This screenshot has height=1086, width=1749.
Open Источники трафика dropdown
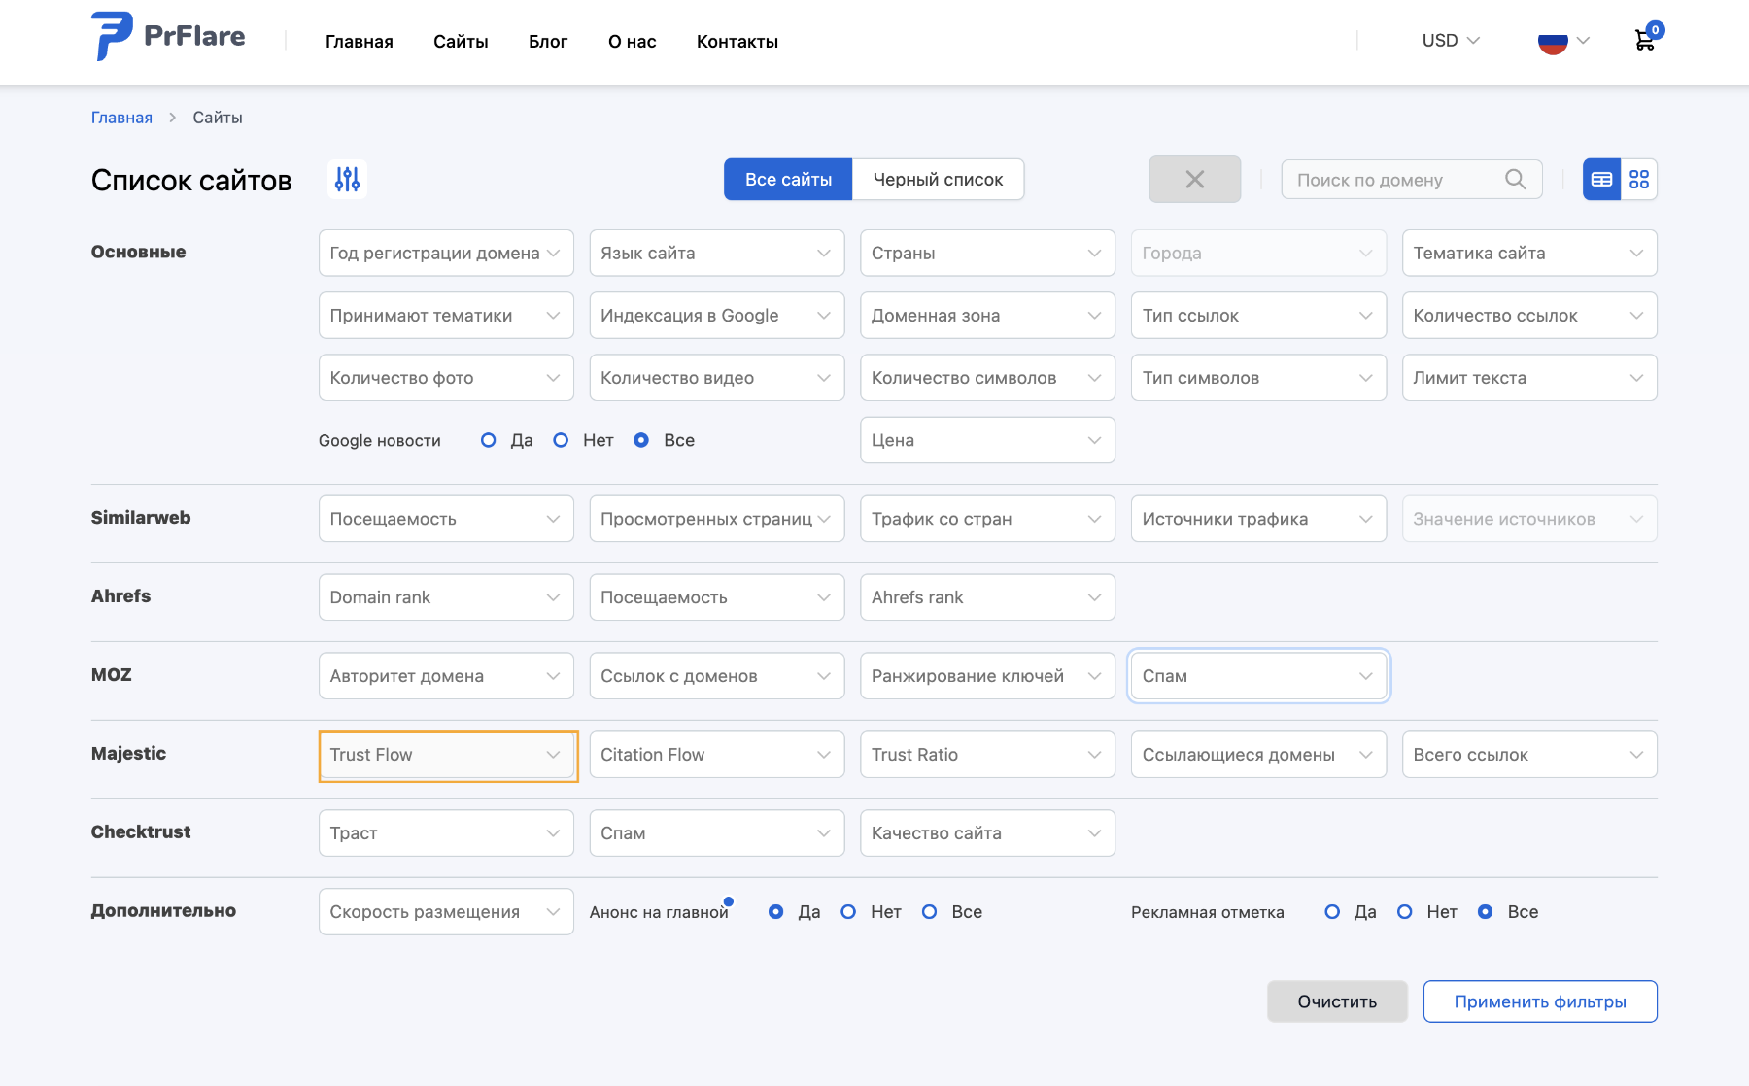(x=1258, y=519)
